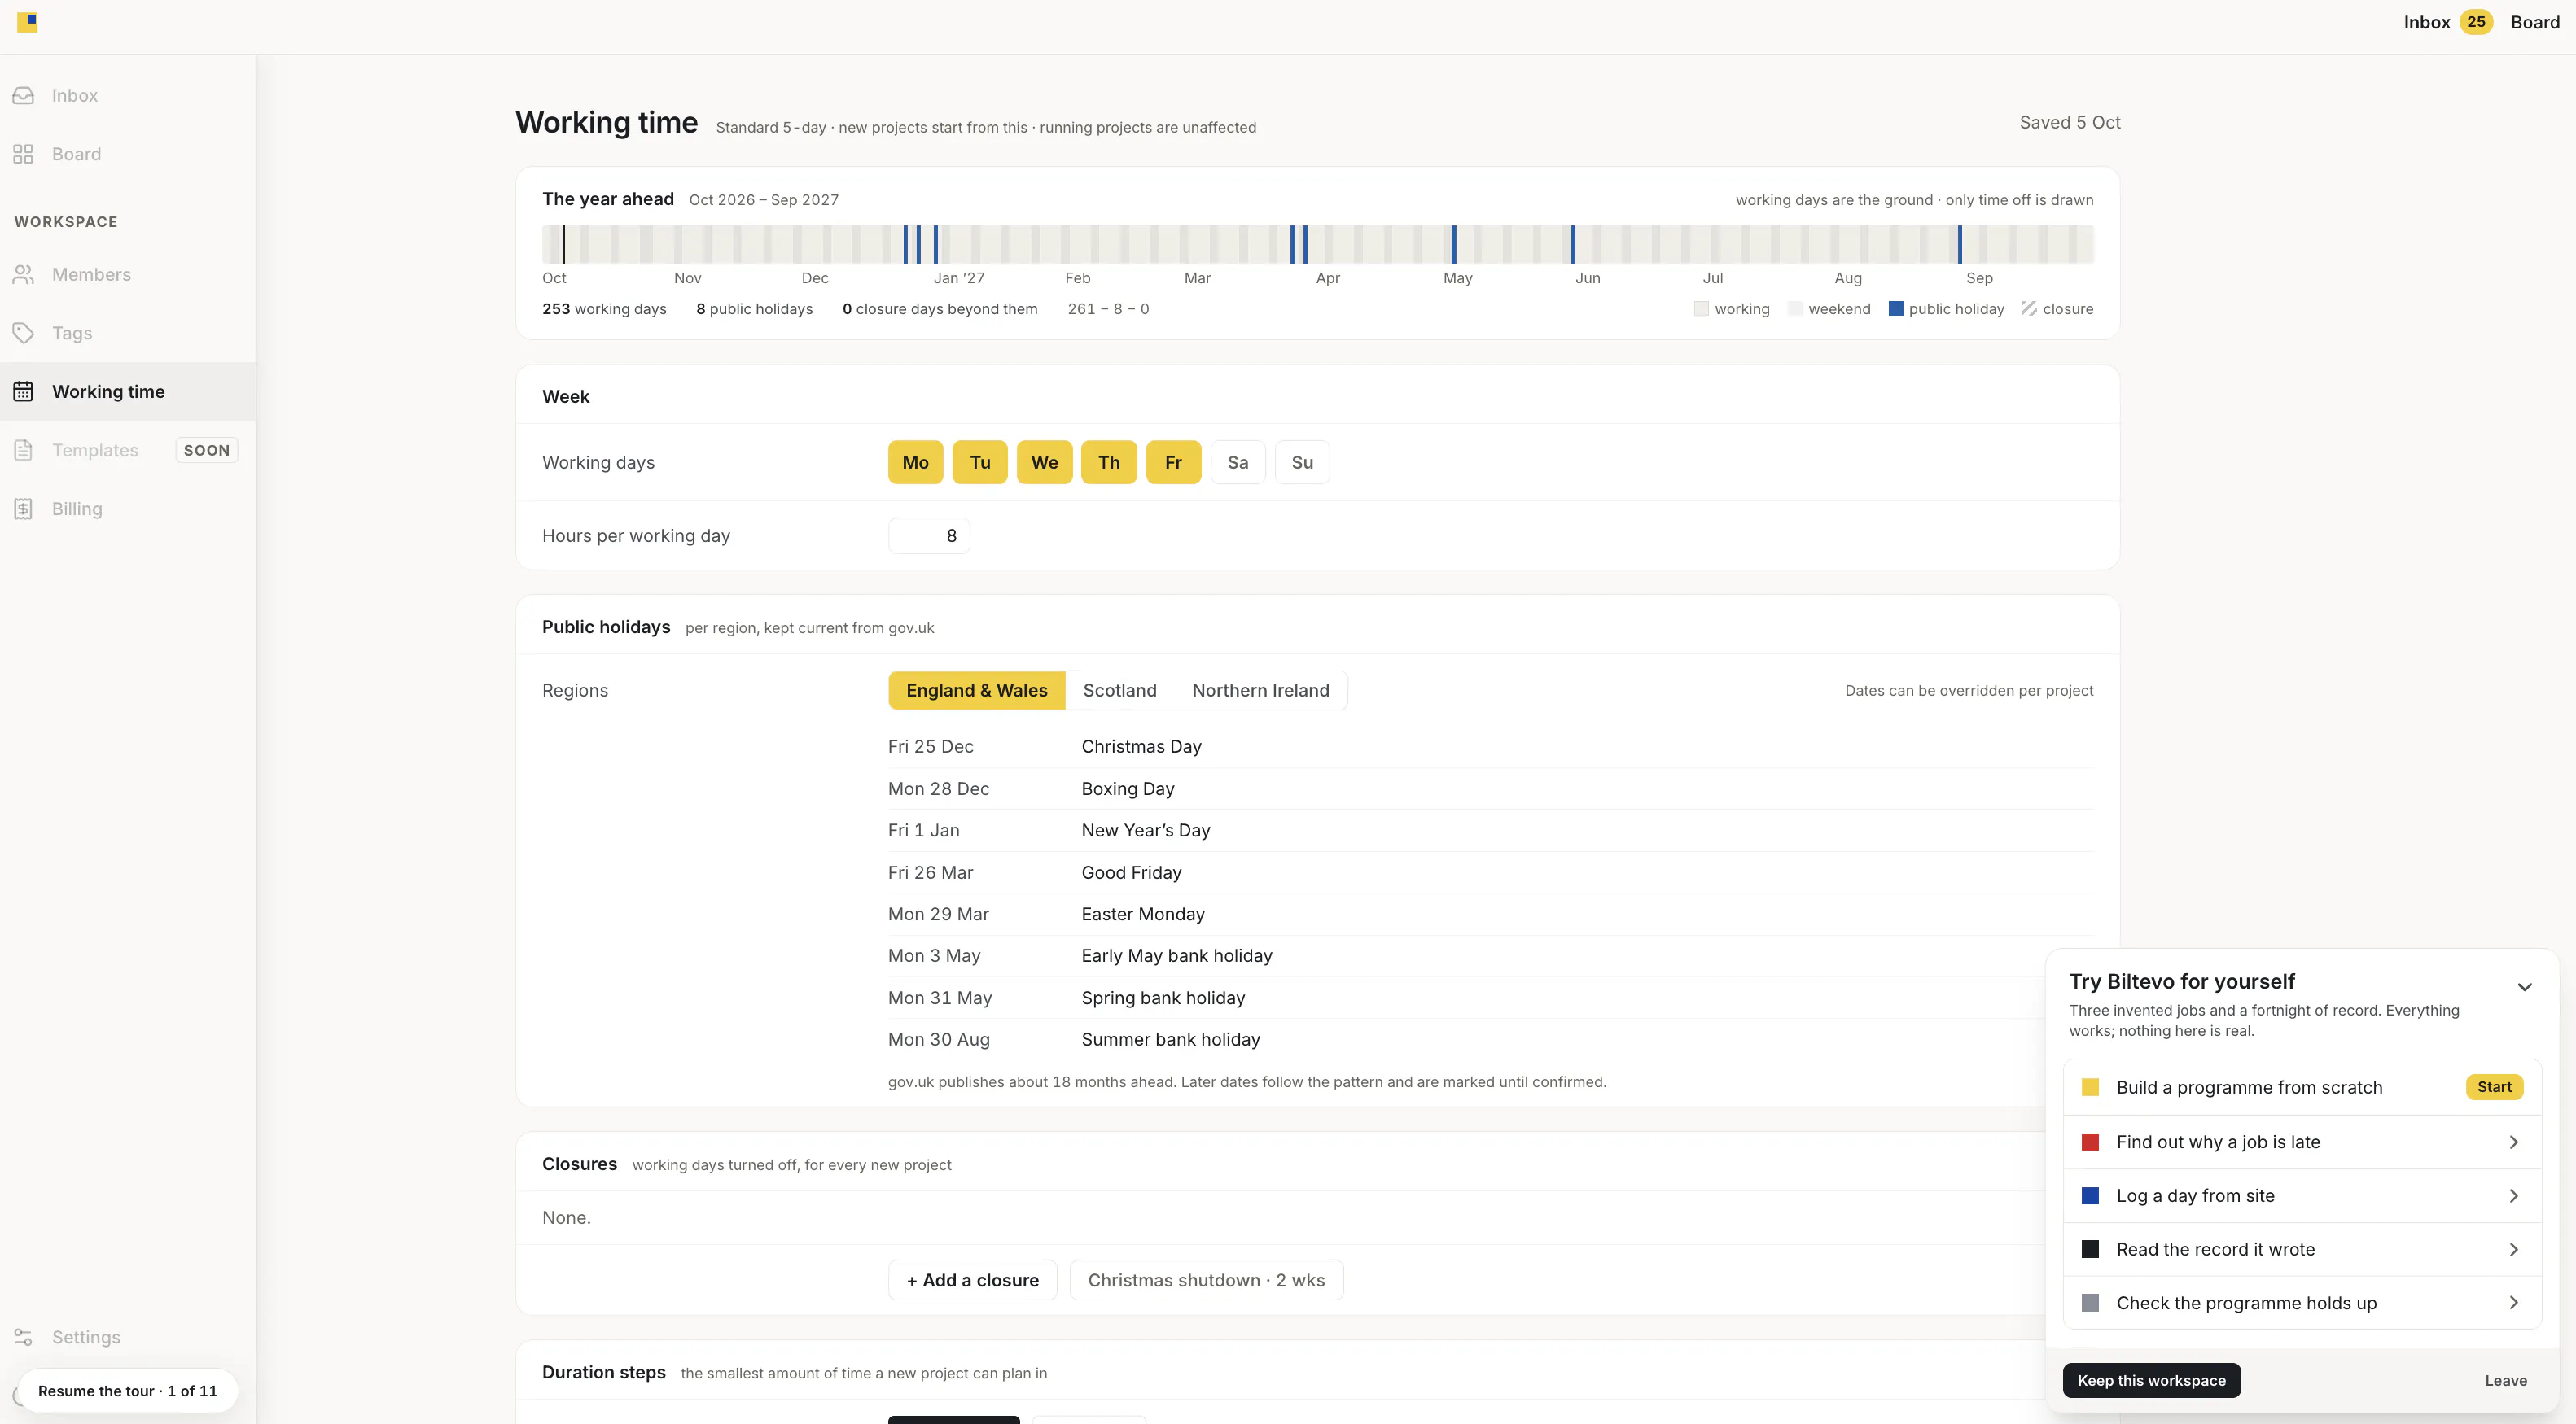Viewport: 2576px width, 1424px height.
Task: Expand Read the record it wrote chevron
Action: (2513, 1249)
